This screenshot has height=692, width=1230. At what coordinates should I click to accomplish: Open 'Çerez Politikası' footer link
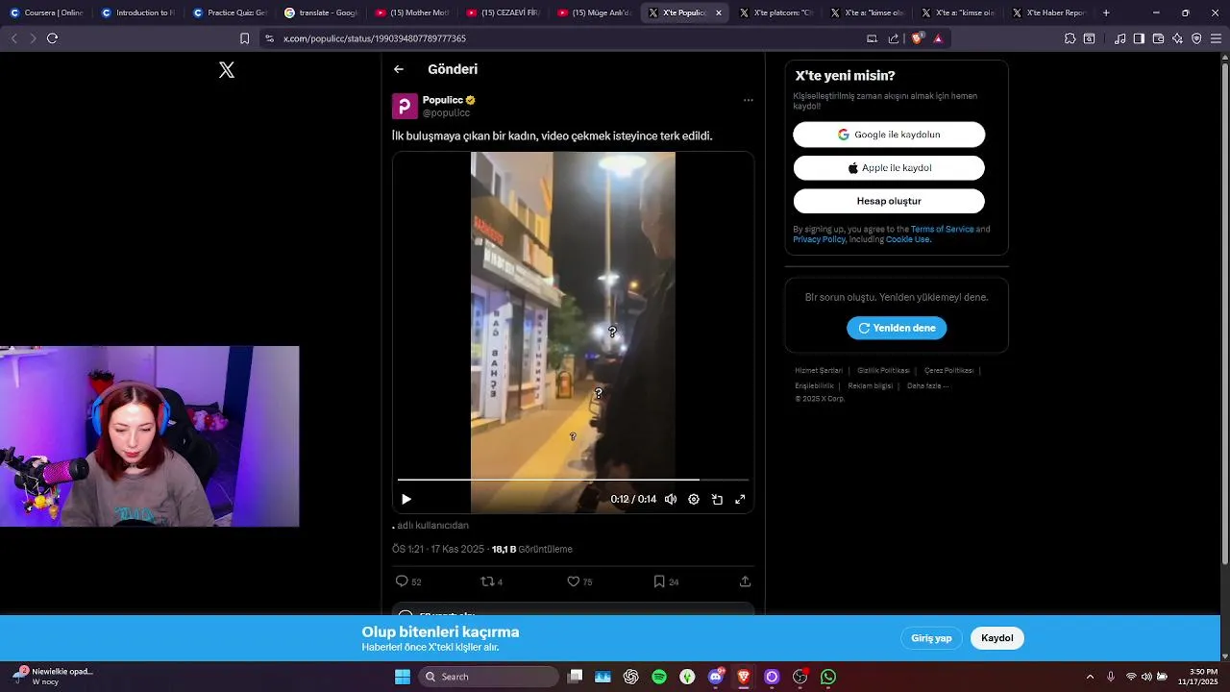[948, 370]
